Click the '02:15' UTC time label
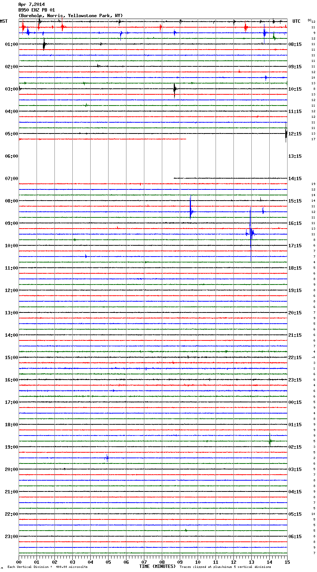317x572 pixels. pyautogui.click(x=295, y=447)
